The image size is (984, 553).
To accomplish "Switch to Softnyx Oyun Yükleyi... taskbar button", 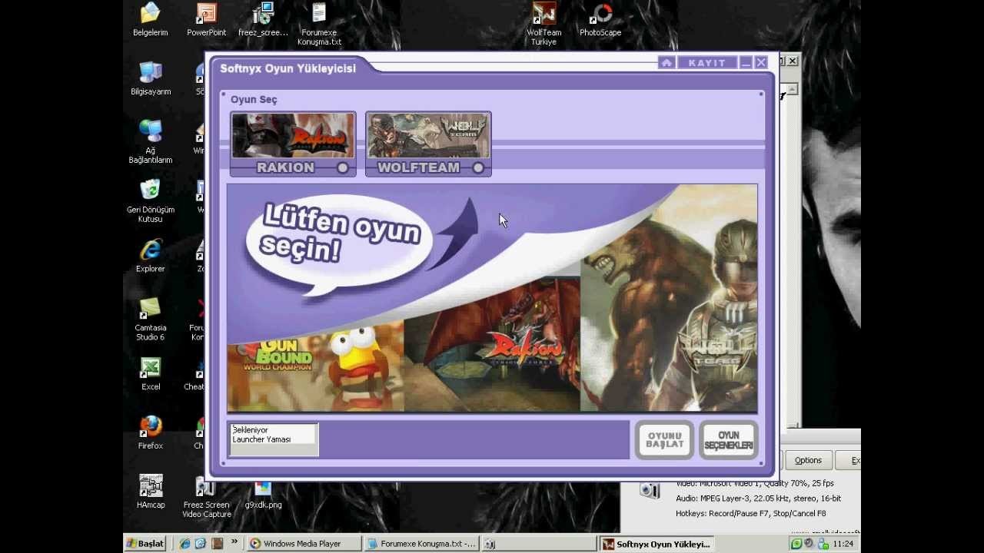I will pos(657,544).
